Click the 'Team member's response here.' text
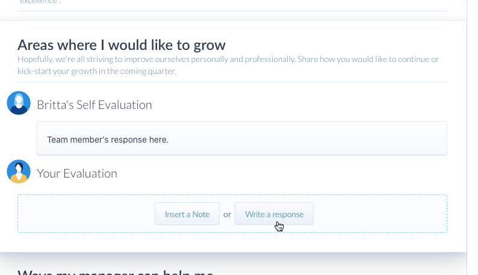478x275 pixels. point(108,140)
